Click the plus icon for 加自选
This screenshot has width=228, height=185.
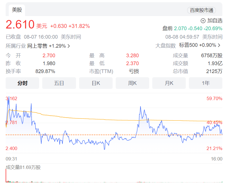[x=203, y=21]
